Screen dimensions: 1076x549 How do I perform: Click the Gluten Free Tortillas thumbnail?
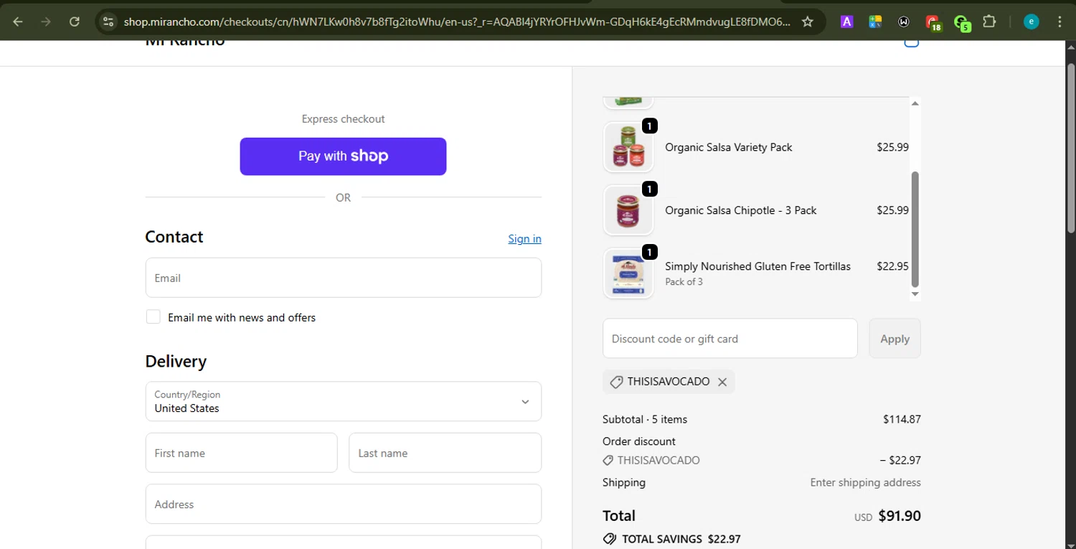tap(628, 273)
